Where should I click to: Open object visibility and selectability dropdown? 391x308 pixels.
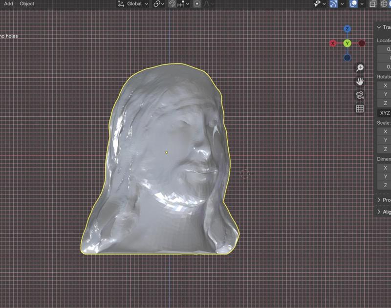coord(320,4)
